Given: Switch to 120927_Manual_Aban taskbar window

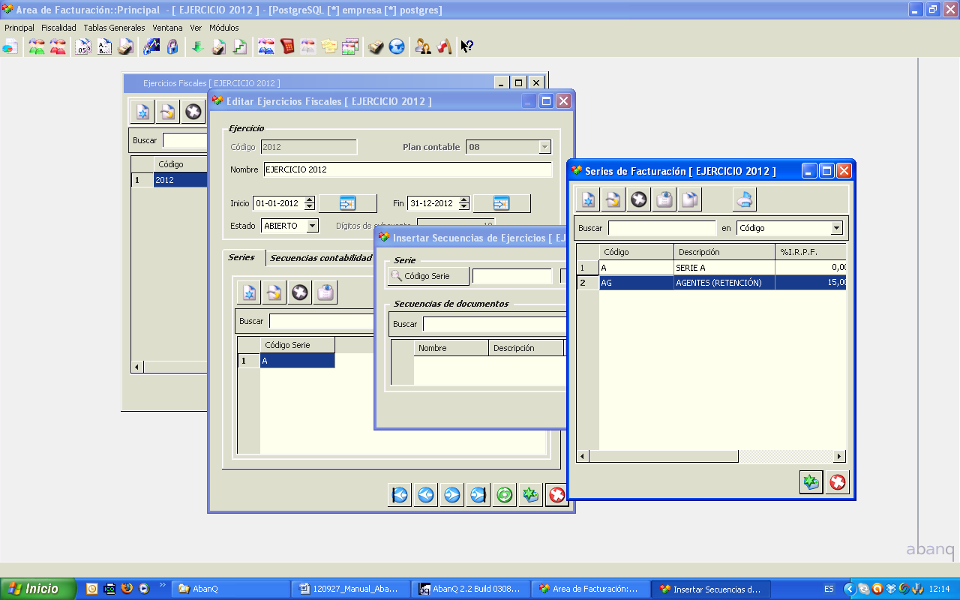Looking at the screenshot, I should coord(352,589).
